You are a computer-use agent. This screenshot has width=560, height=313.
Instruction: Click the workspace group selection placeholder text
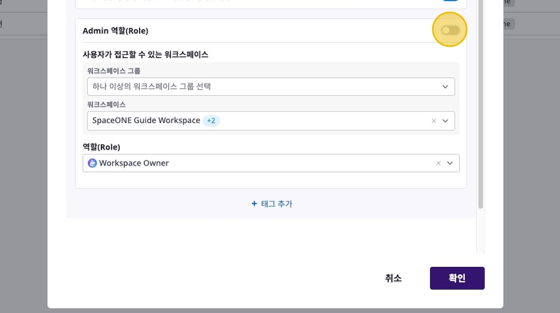click(152, 87)
